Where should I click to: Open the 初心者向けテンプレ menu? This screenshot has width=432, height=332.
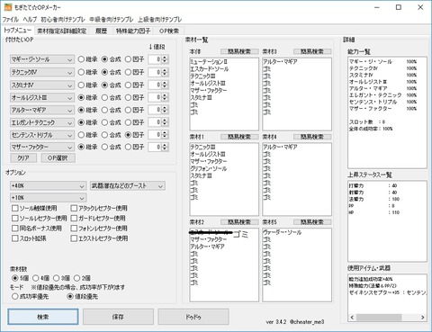[63, 20]
